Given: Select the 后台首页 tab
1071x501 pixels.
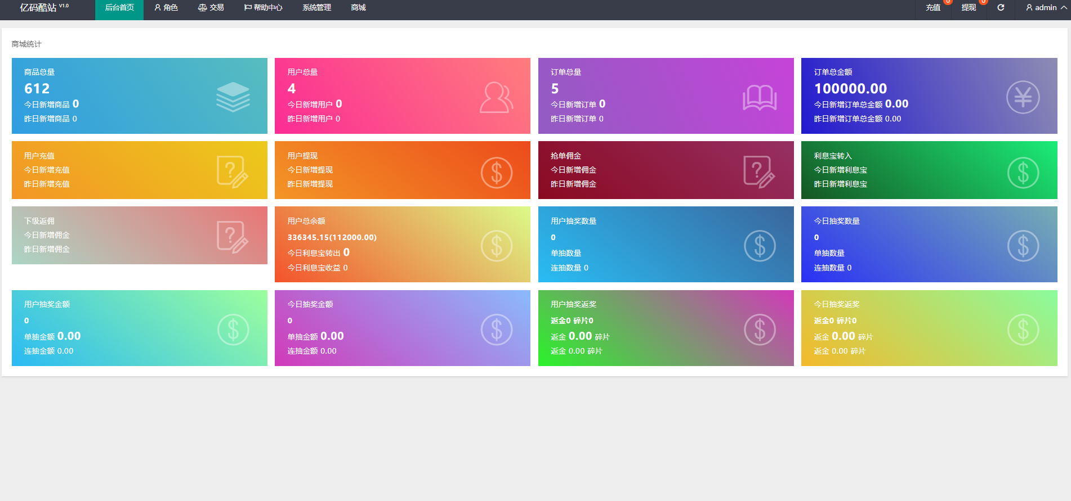Looking at the screenshot, I should 119,8.
